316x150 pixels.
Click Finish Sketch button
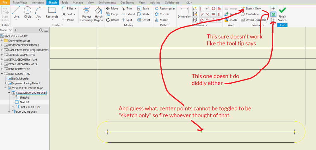(x=282, y=14)
